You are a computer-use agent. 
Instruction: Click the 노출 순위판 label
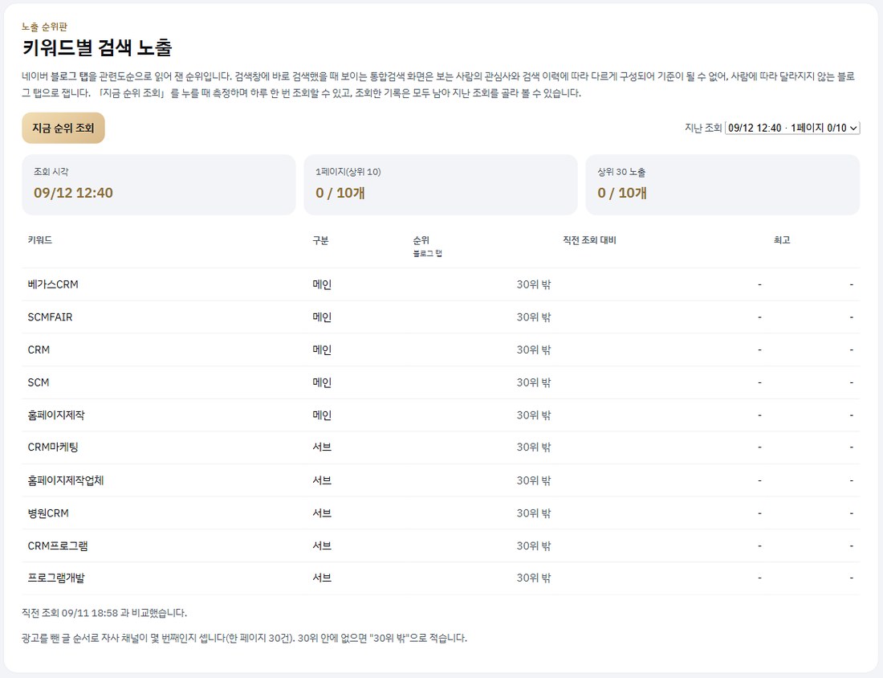pos(44,27)
